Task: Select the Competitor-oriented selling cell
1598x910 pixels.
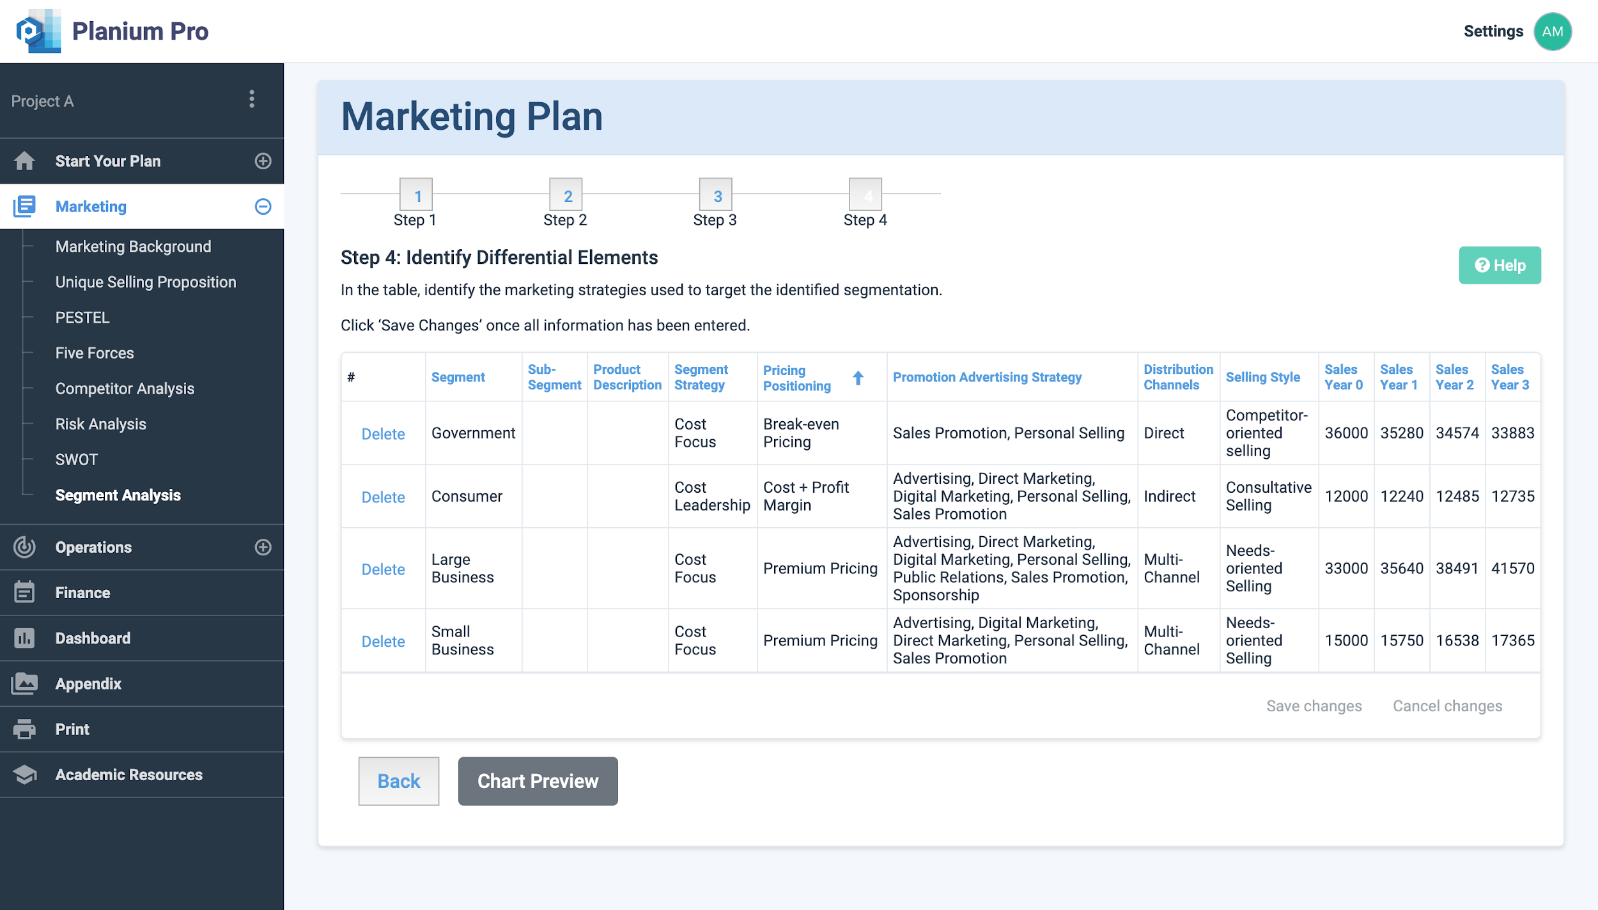Action: pyautogui.click(x=1269, y=433)
